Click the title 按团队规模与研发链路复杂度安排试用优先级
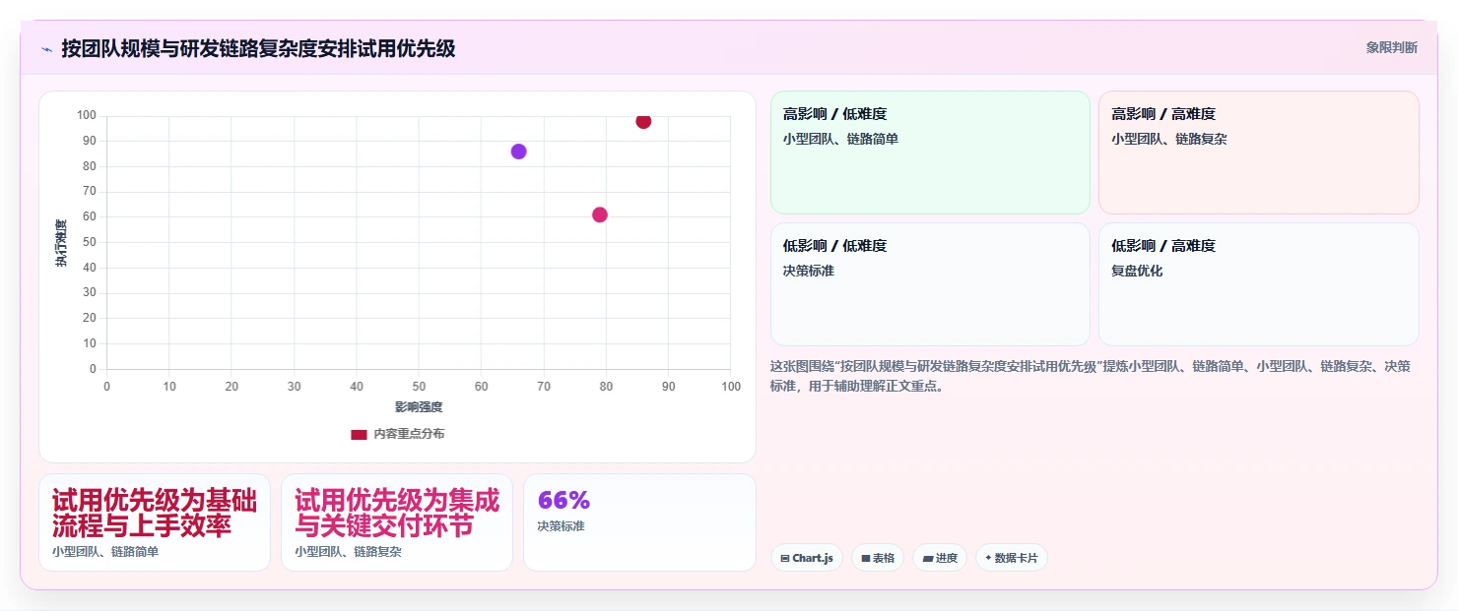This screenshot has height=611, width=1458. [x=258, y=48]
